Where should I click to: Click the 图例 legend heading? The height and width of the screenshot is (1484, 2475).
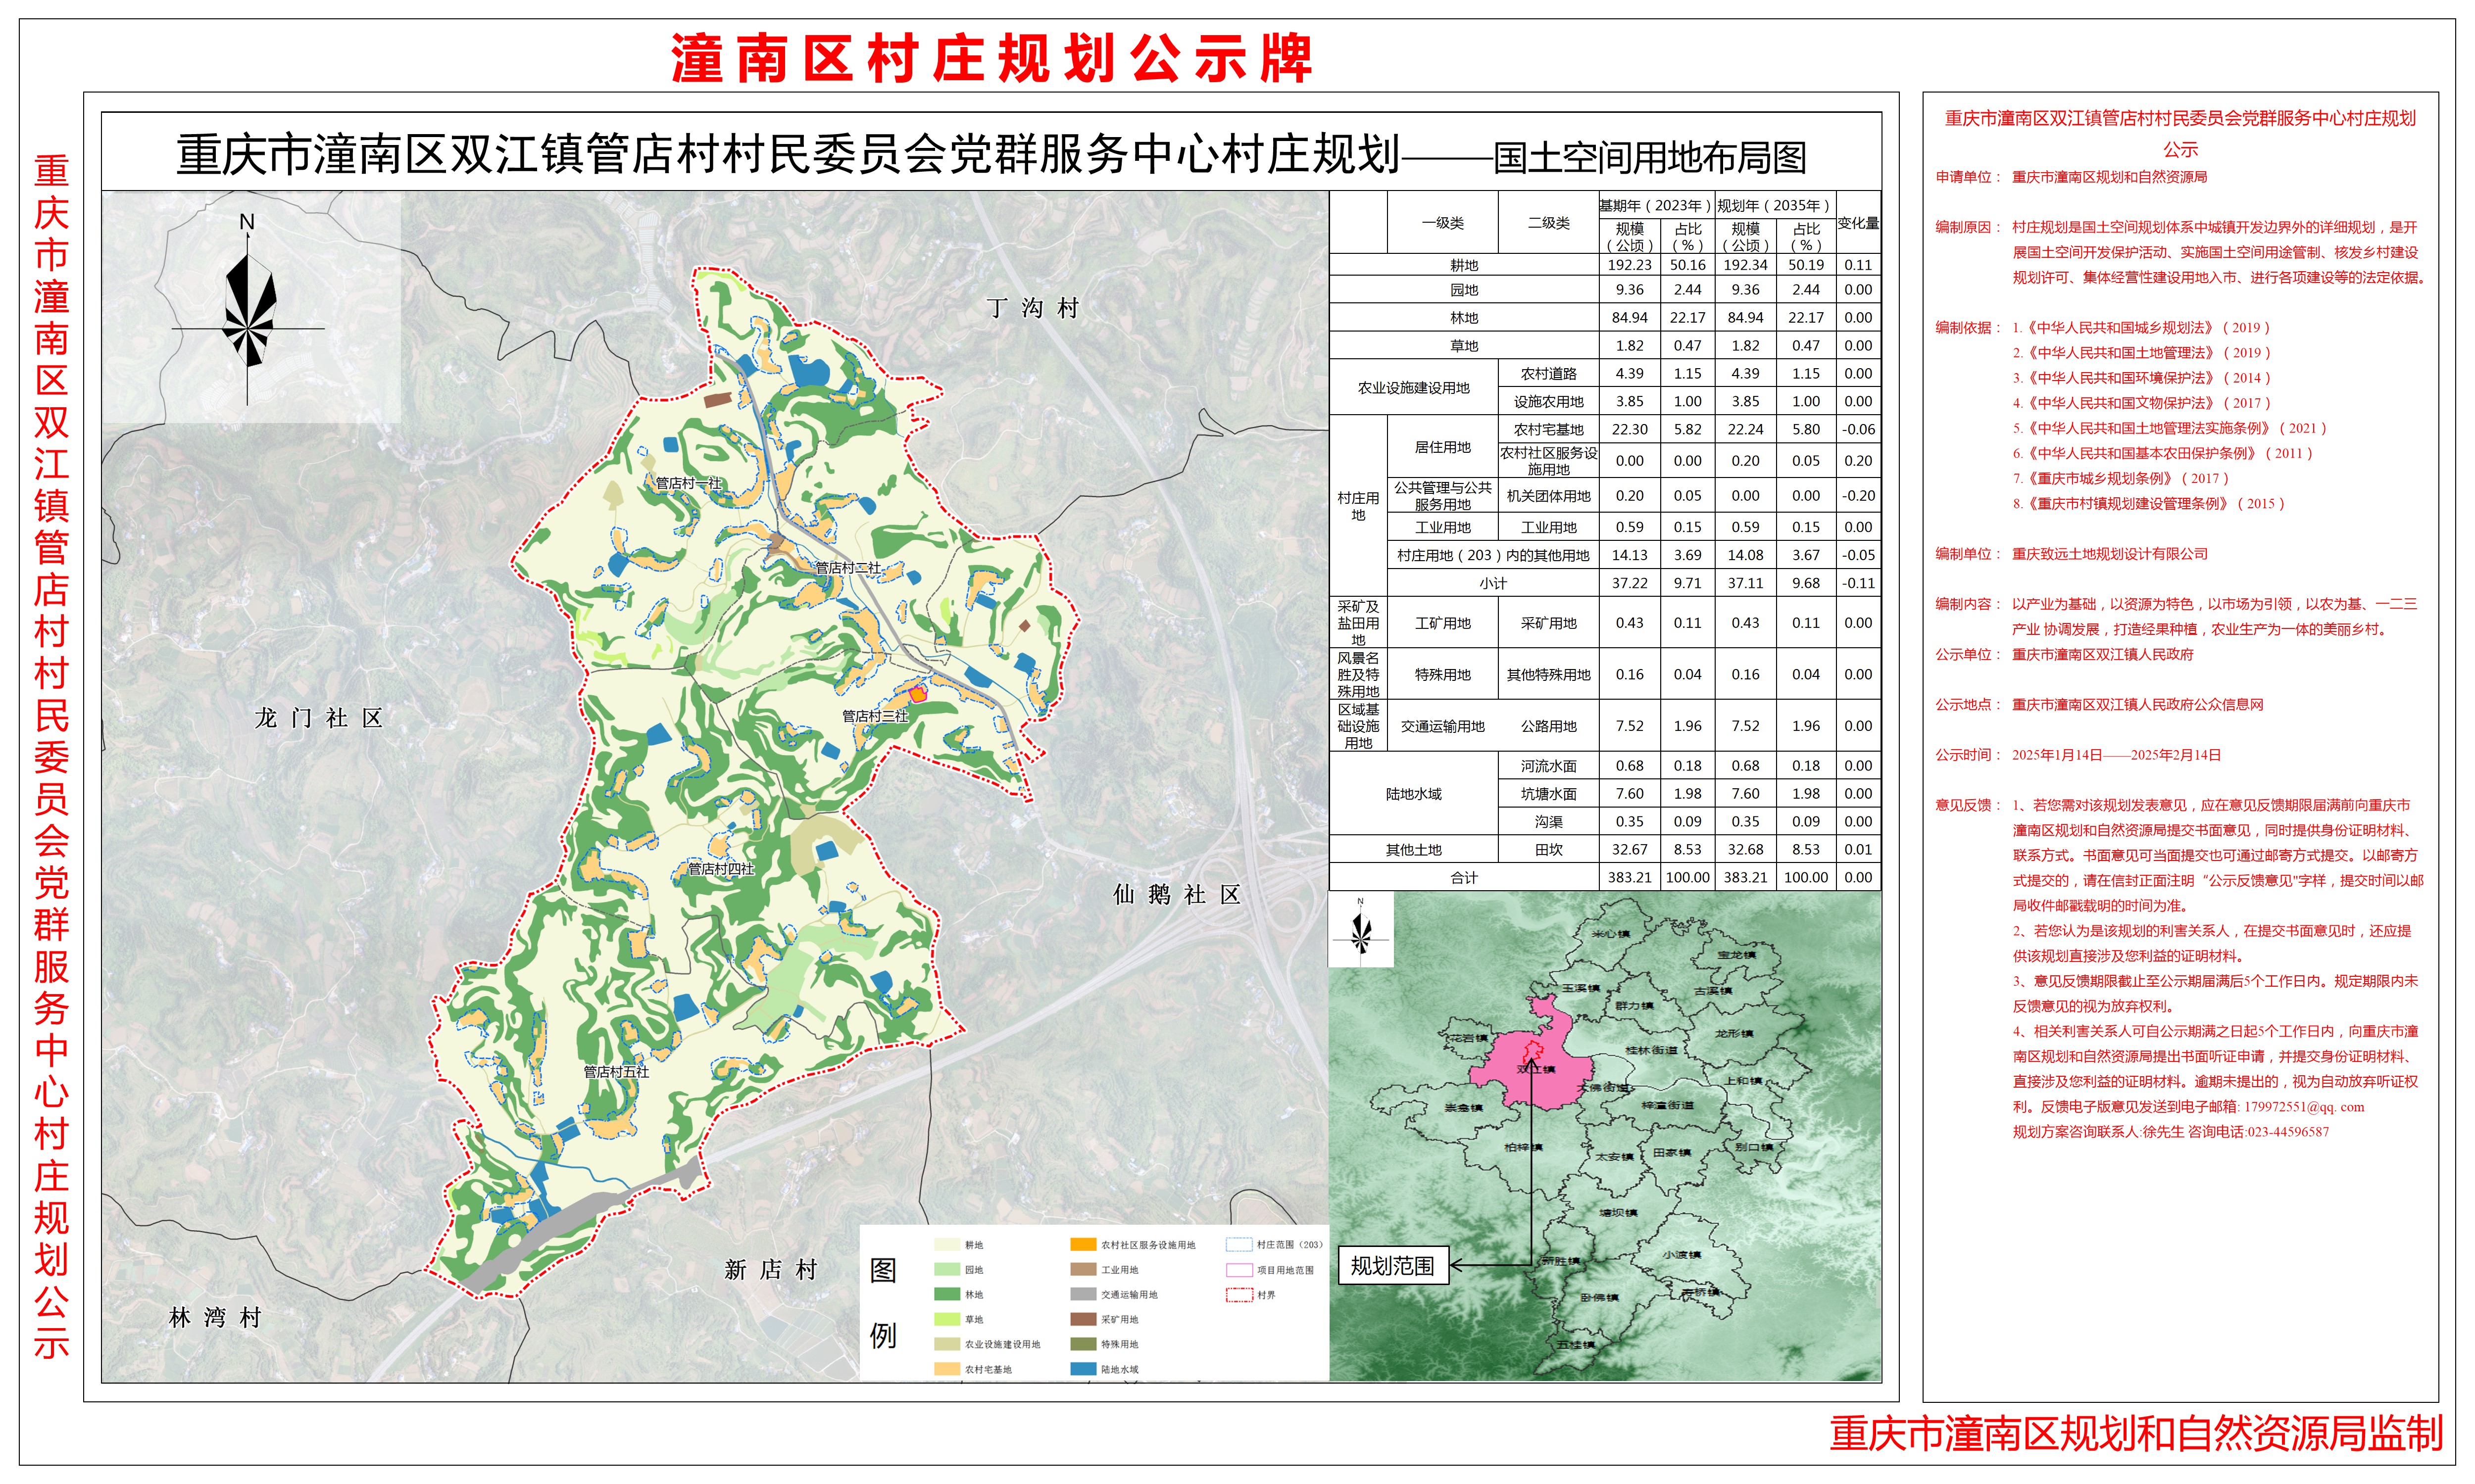[x=884, y=1303]
